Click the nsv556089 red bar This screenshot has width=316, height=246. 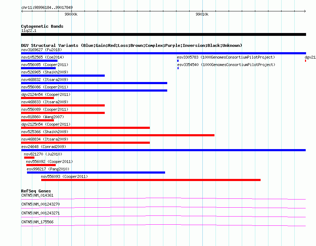(x=63, y=113)
